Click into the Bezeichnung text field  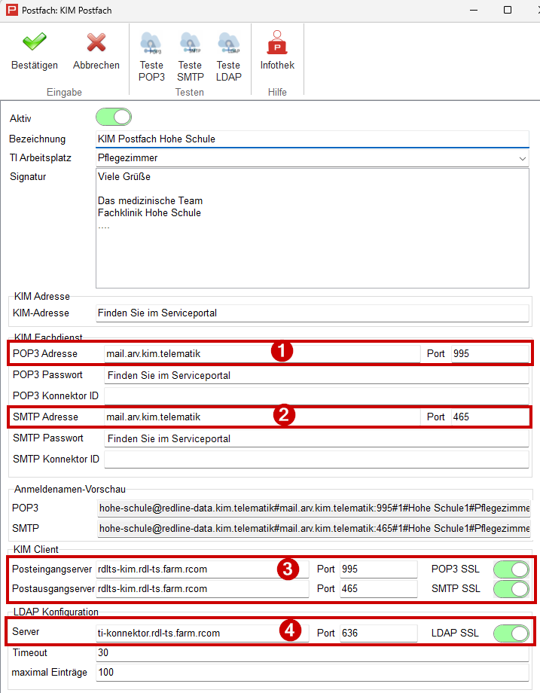(312, 139)
